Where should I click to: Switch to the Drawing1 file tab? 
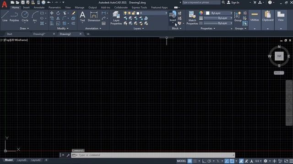point(39,34)
